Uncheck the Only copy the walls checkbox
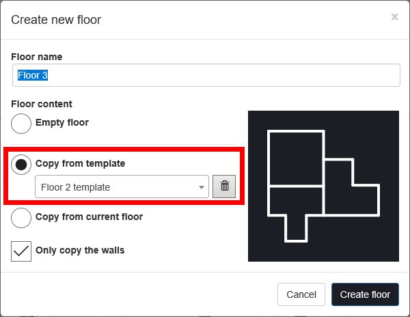Screen dimensions: 410x317 tap(21, 251)
